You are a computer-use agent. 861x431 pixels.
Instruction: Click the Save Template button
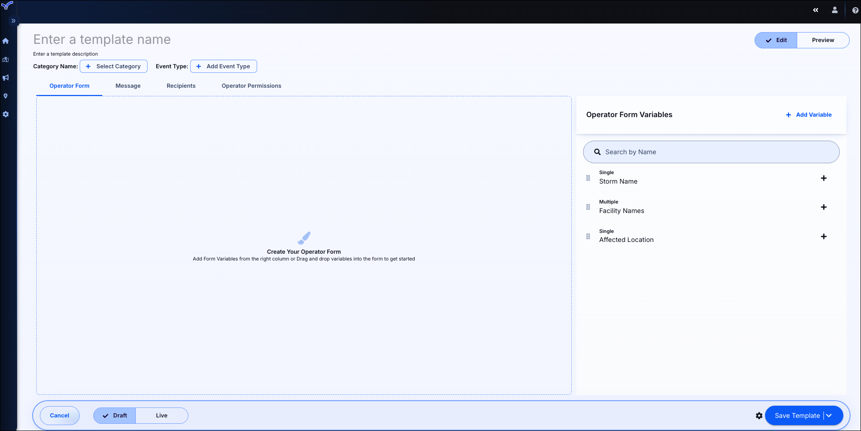797,416
